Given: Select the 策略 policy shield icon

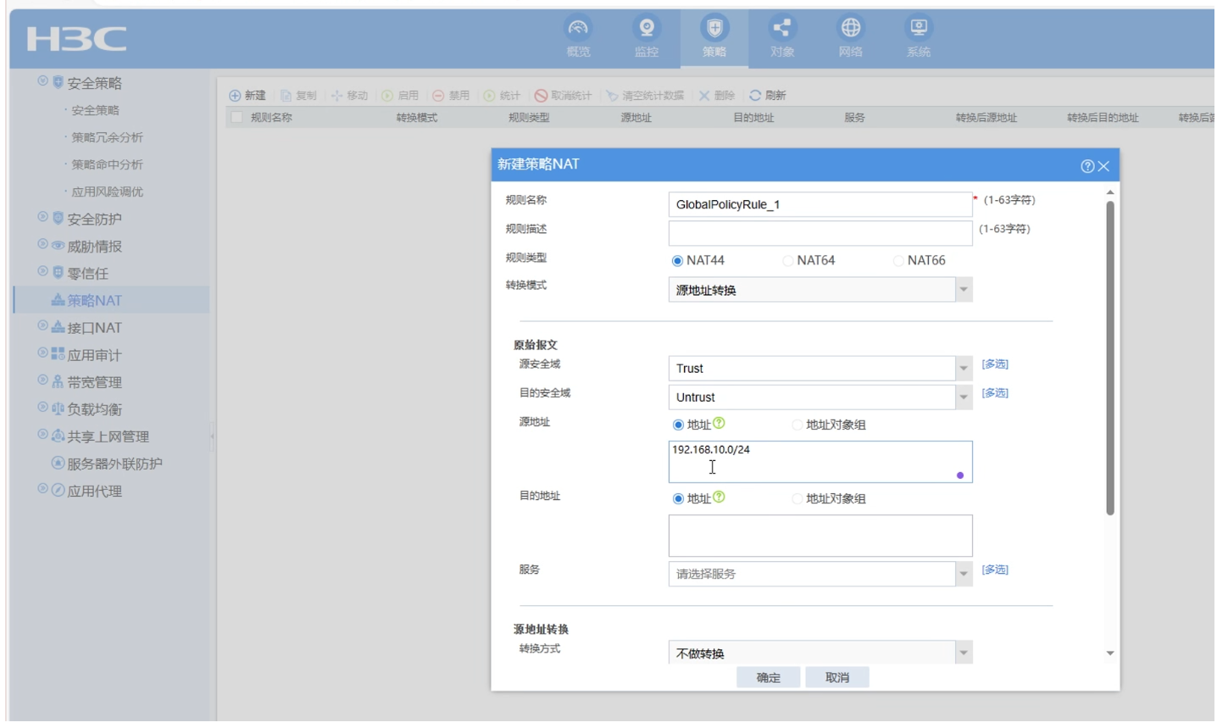Looking at the screenshot, I should pyautogui.click(x=714, y=28).
